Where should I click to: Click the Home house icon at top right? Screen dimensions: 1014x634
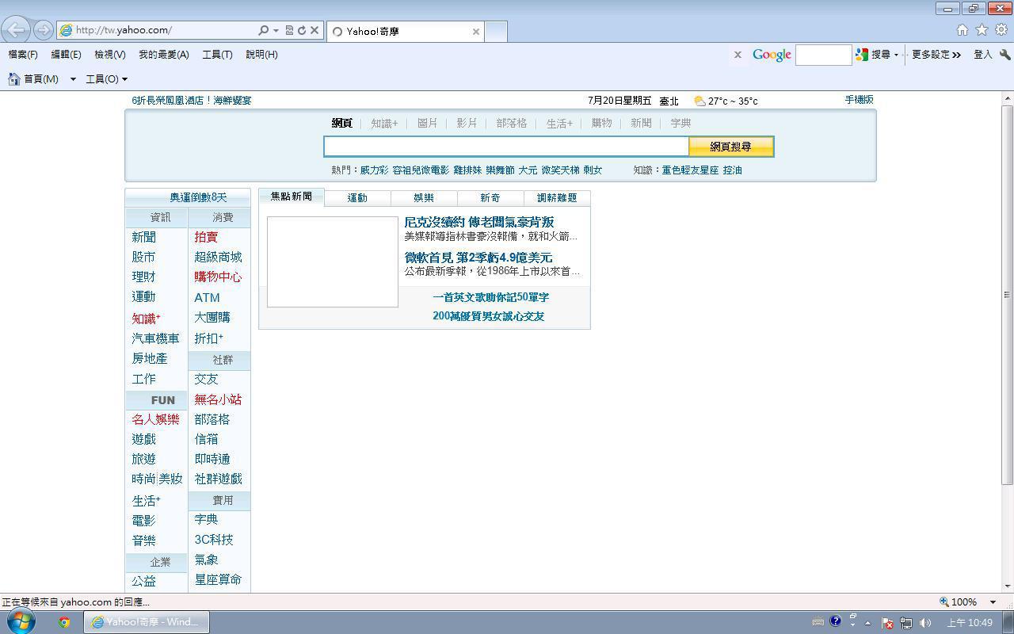(x=962, y=30)
